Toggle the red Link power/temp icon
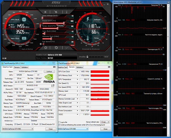Image resolution: width=171 pixels, height=138 pixels. 41,26
